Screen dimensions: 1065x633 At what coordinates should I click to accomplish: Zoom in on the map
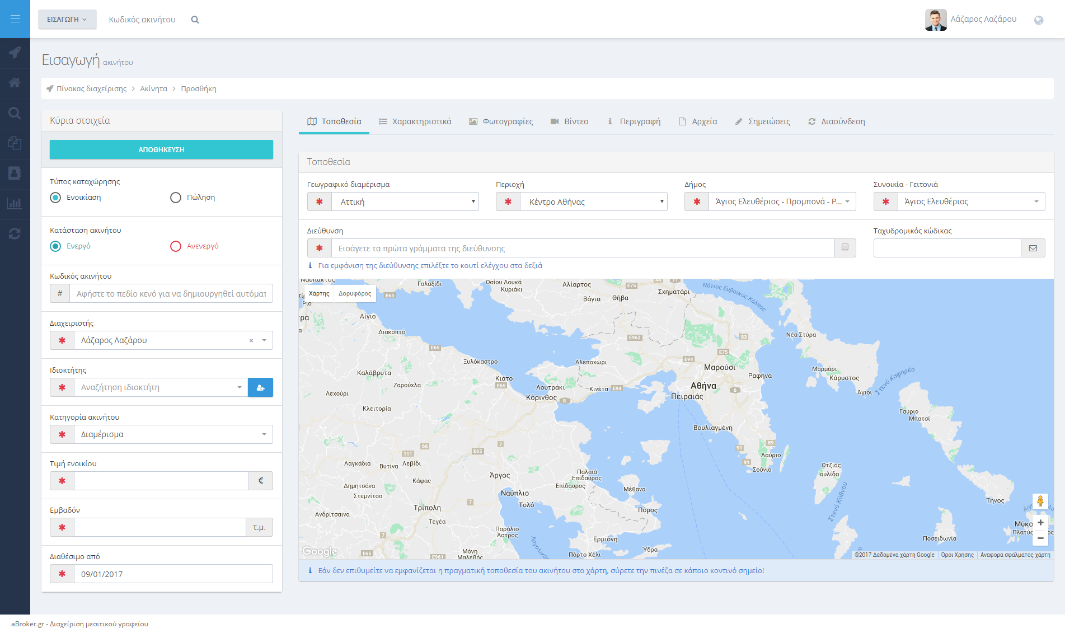pyautogui.click(x=1040, y=522)
